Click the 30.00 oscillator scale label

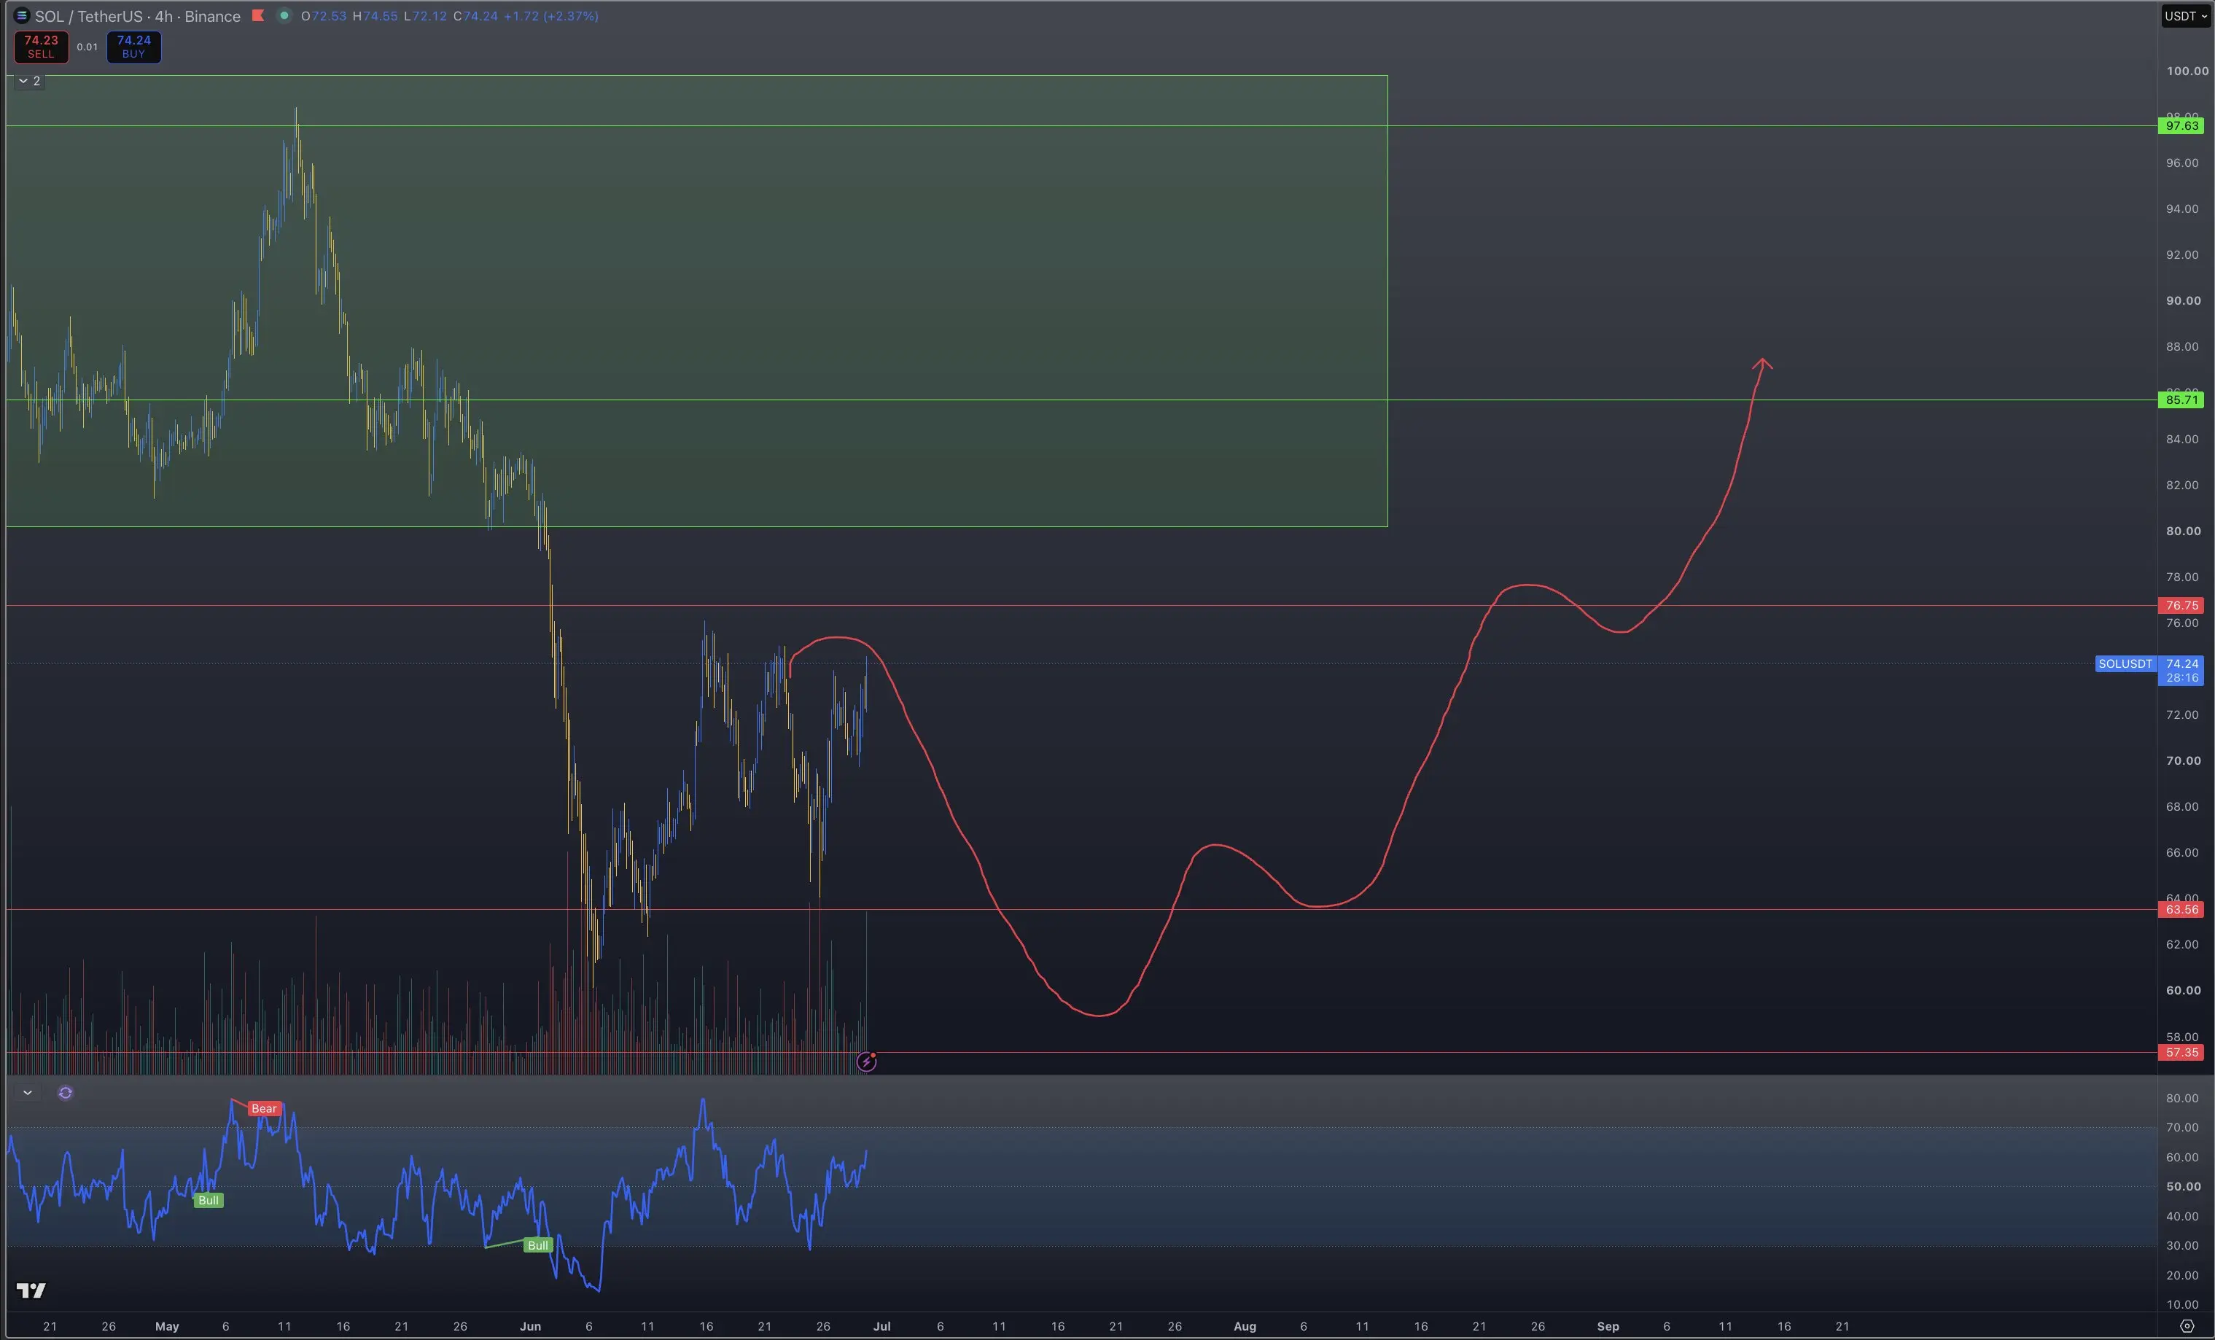2183,1246
